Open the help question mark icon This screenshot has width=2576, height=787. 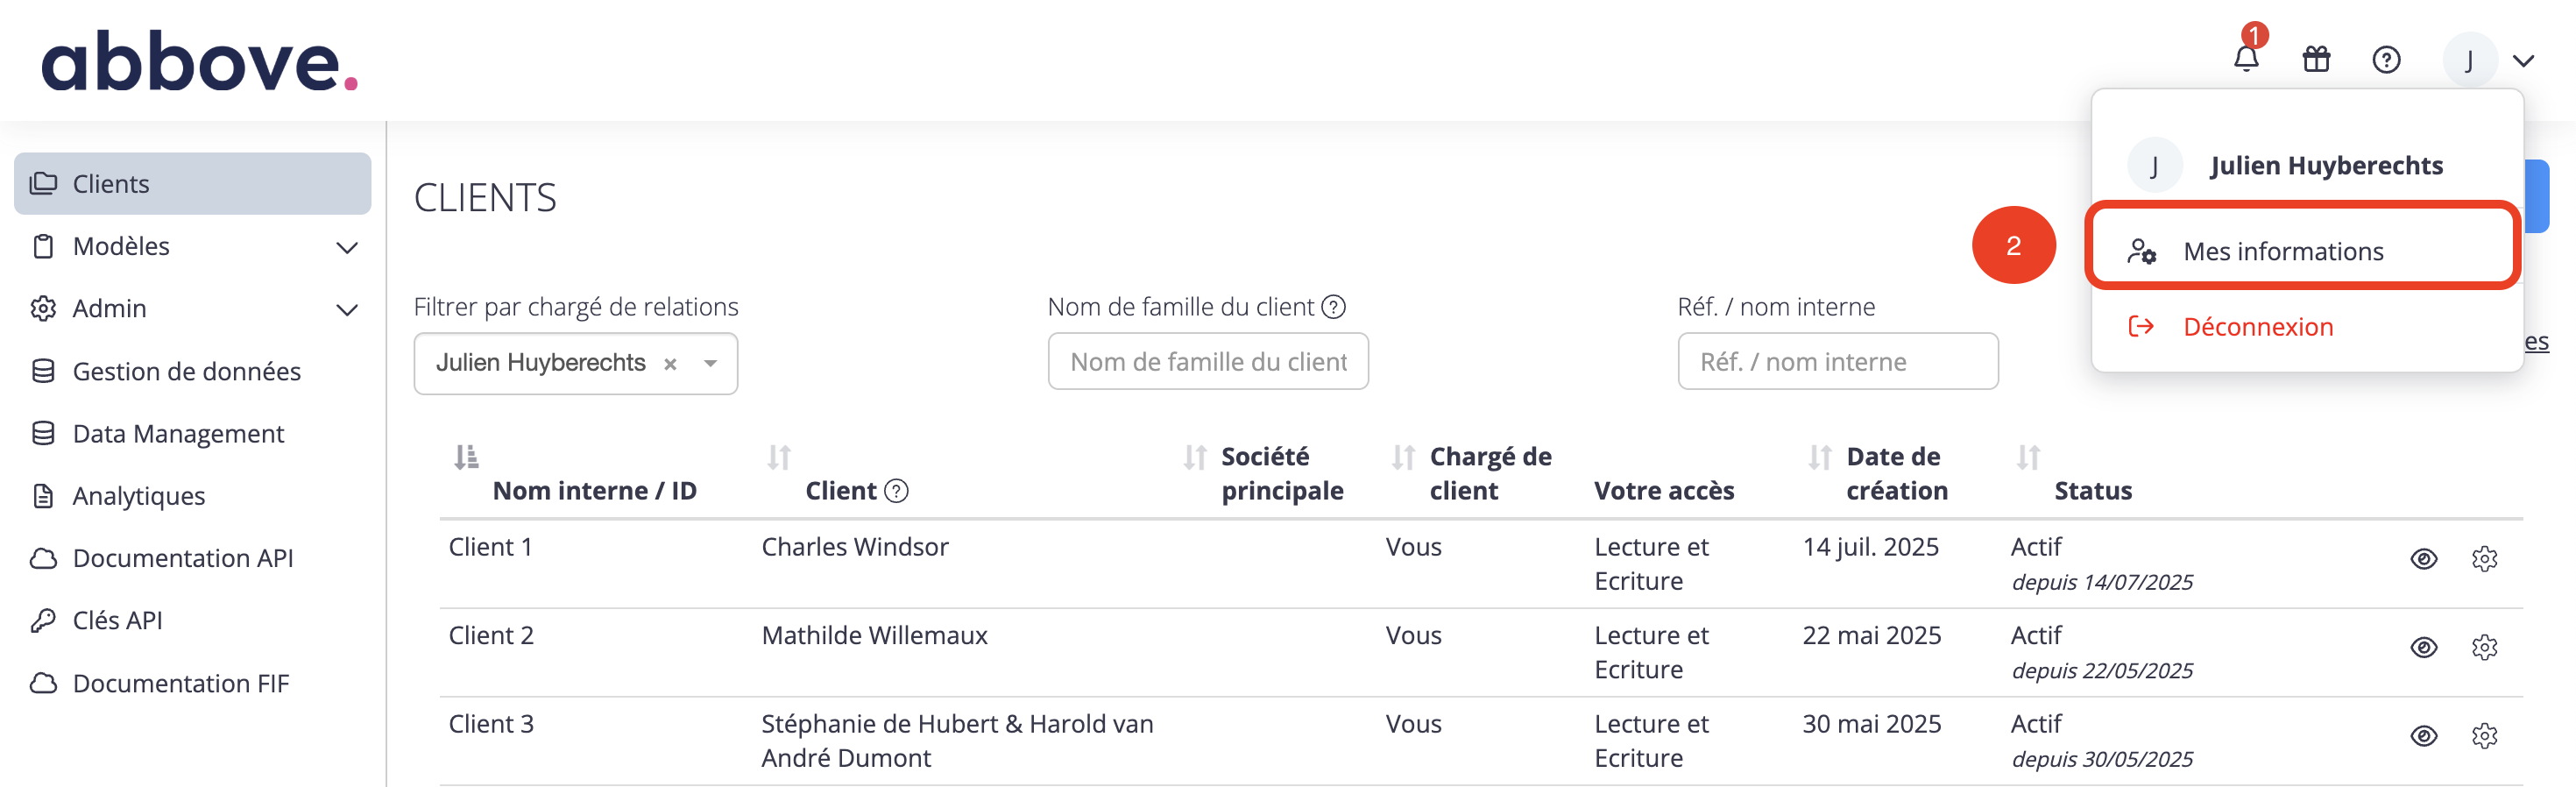click(x=2386, y=60)
